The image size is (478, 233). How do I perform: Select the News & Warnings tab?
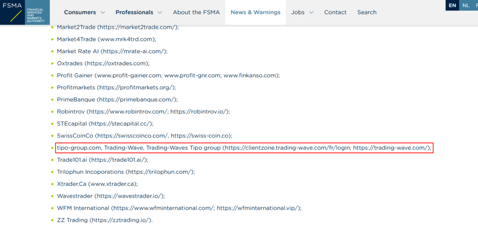tap(256, 12)
